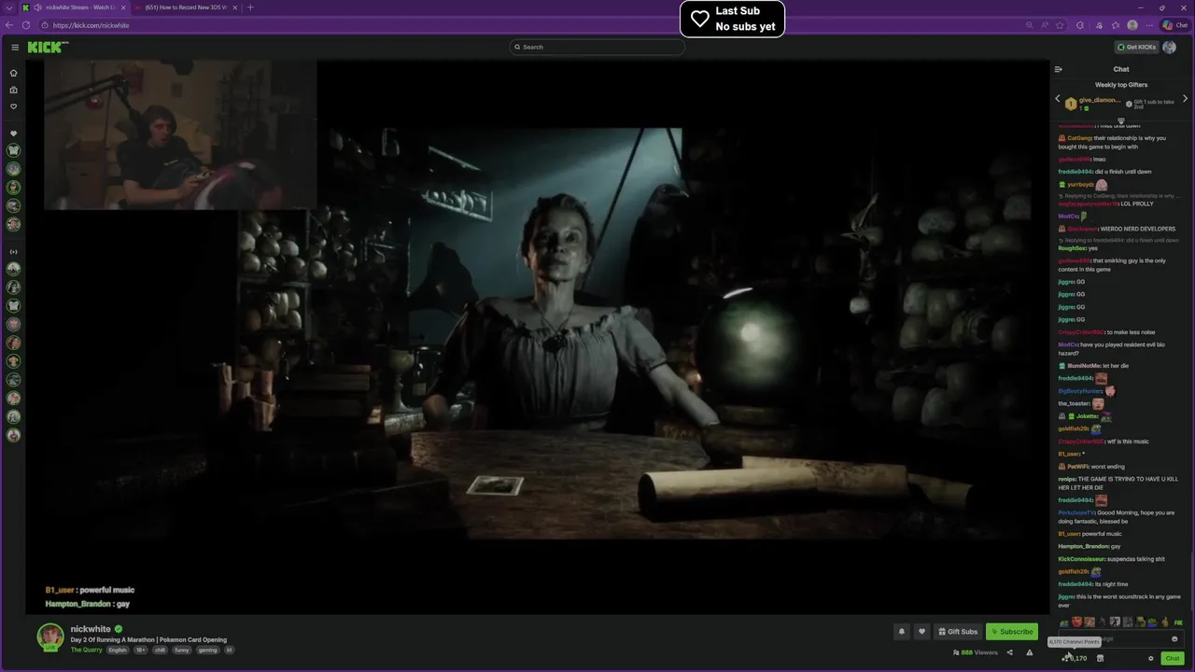The height and width of the screenshot is (672, 1195).
Task: Open Copilot Chat in Edge toolbar
Action: point(1175,25)
